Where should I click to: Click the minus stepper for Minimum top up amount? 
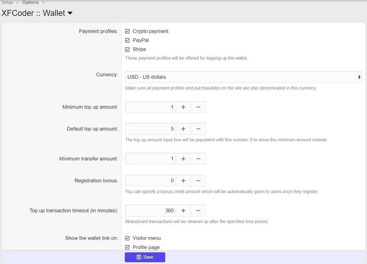coord(198,107)
